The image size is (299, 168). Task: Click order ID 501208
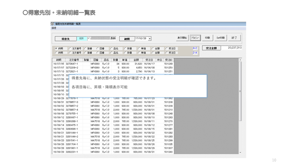[168, 102]
